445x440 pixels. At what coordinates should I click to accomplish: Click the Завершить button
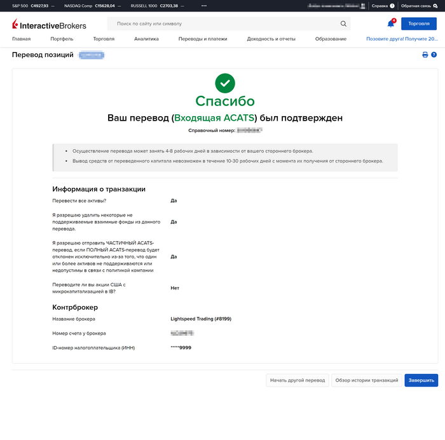(x=421, y=380)
